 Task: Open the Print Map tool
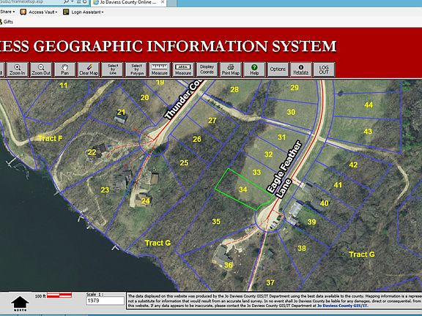point(230,69)
